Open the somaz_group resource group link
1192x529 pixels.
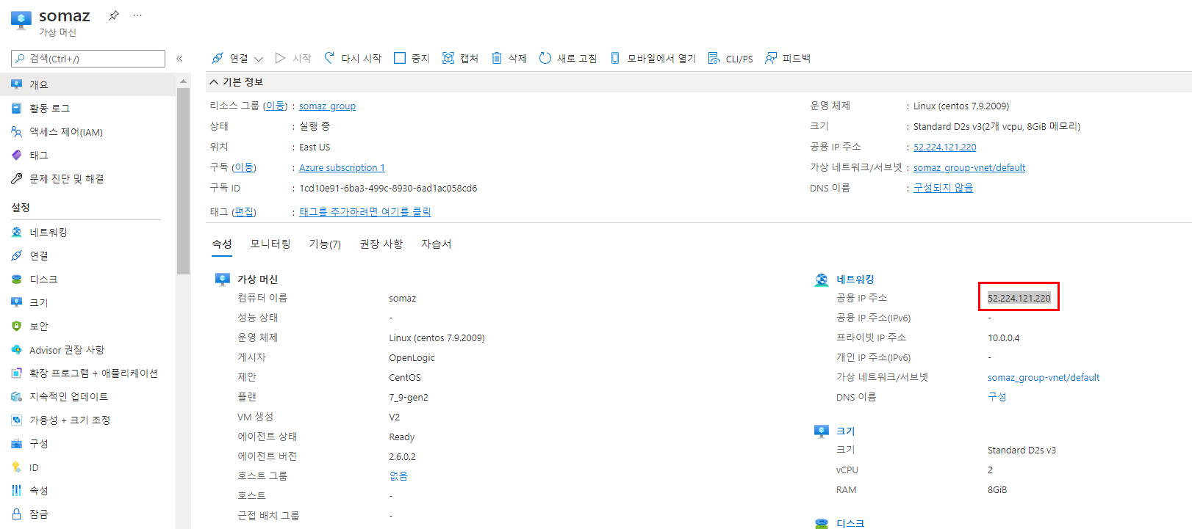327,106
